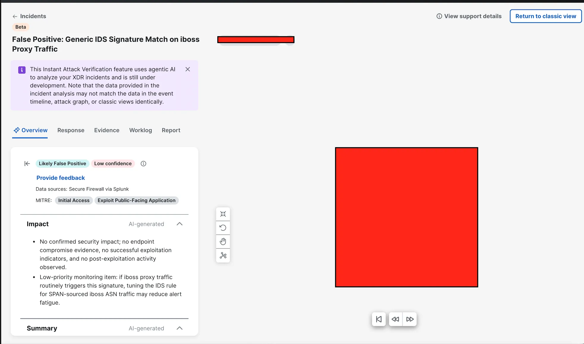
Task: Click the rewind playback button
Action: pos(395,319)
